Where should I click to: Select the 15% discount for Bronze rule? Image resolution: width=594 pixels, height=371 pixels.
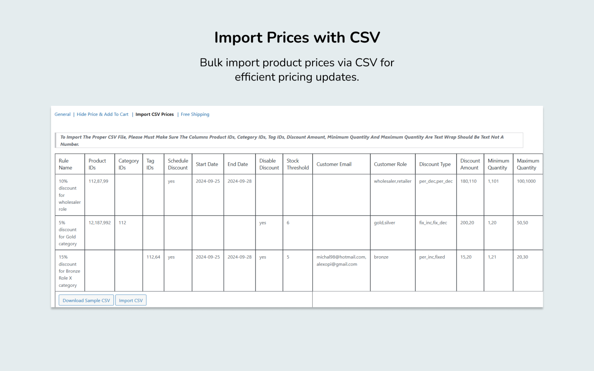70,270
